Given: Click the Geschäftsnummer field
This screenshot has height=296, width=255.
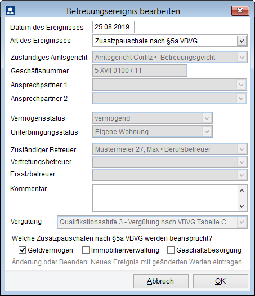Looking at the screenshot, I should pos(140,70).
